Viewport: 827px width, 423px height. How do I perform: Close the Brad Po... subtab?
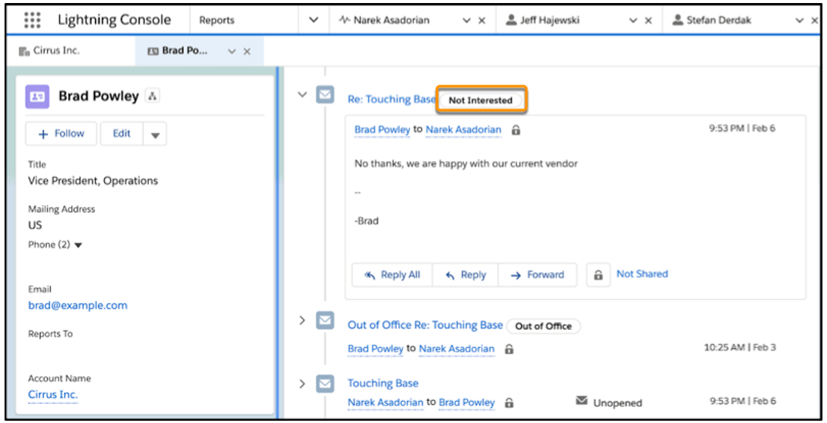coord(247,52)
